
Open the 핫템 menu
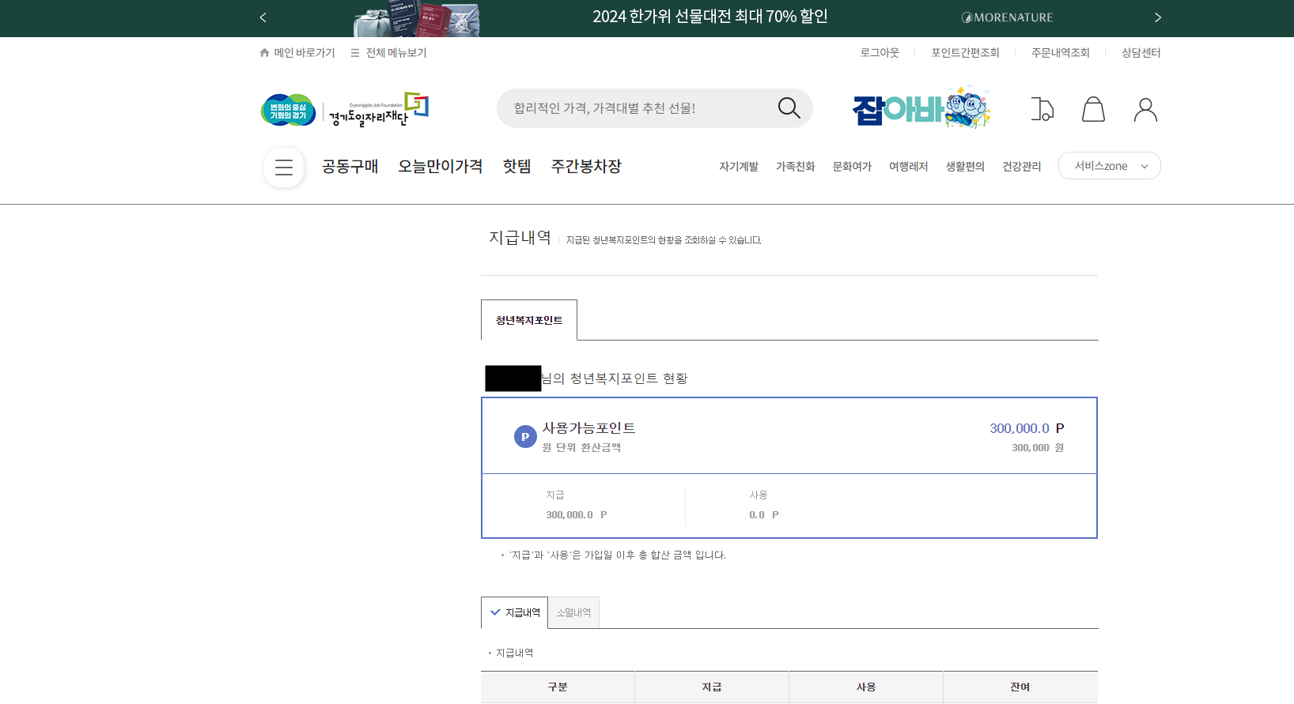(516, 167)
